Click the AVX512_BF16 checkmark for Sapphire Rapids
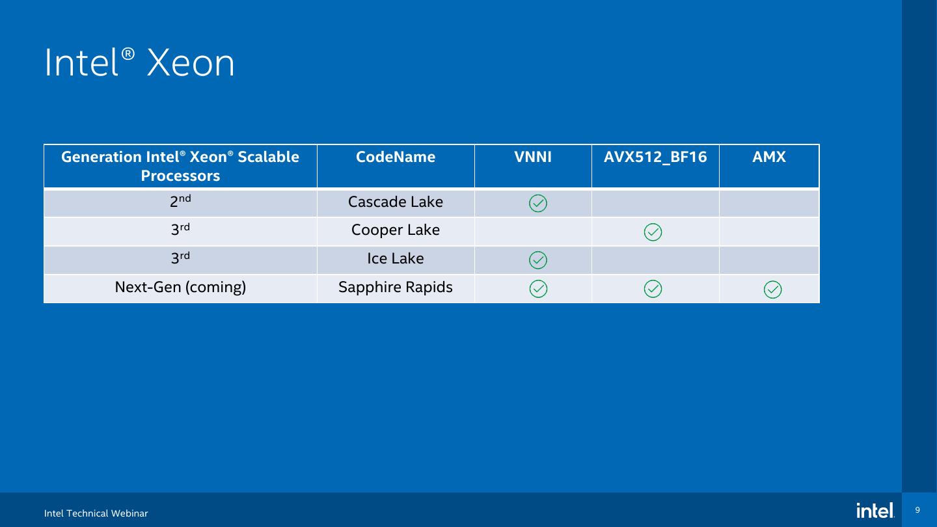The width and height of the screenshot is (937, 527). coord(653,289)
